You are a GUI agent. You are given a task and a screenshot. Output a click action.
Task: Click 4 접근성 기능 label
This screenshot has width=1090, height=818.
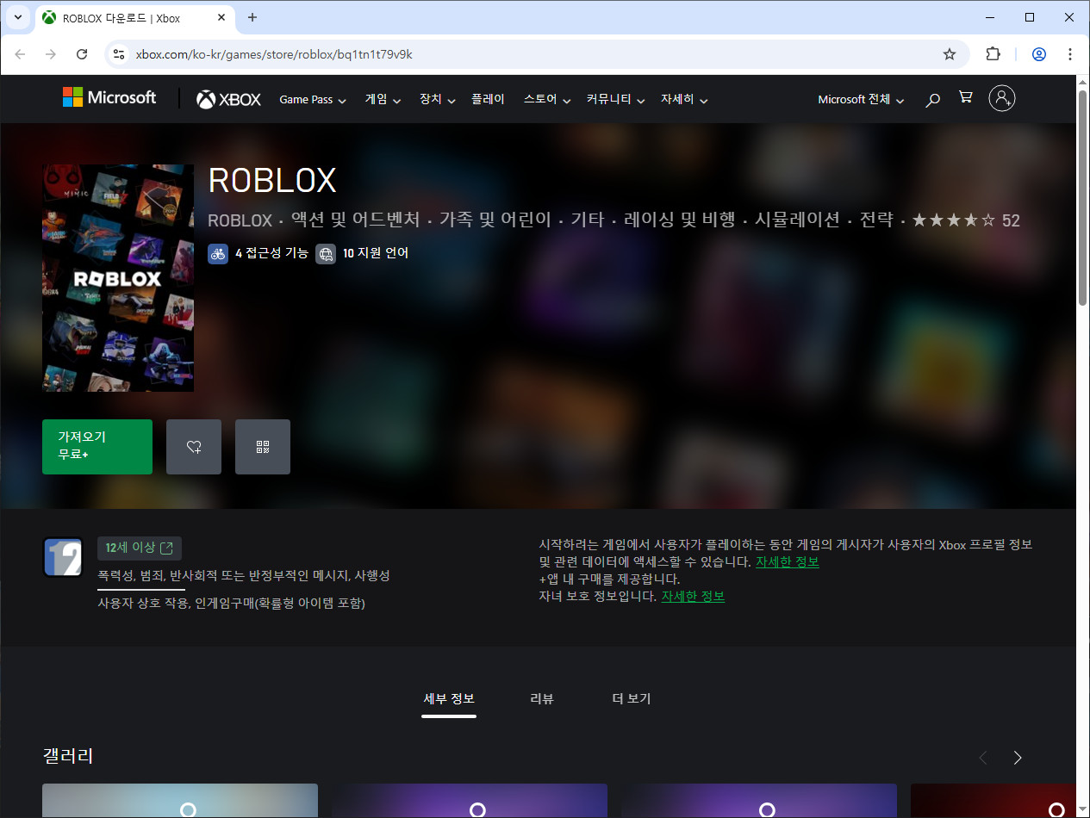[271, 253]
